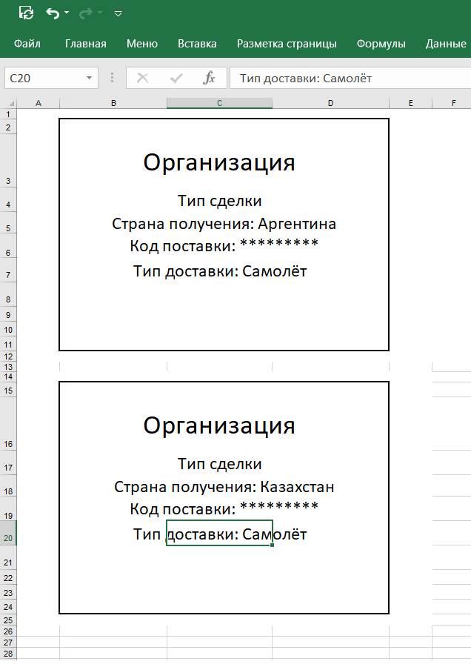Switch to the Вставка ribbon tab
The height and width of the screenshot is (667, 471).
tap(197, 44)
